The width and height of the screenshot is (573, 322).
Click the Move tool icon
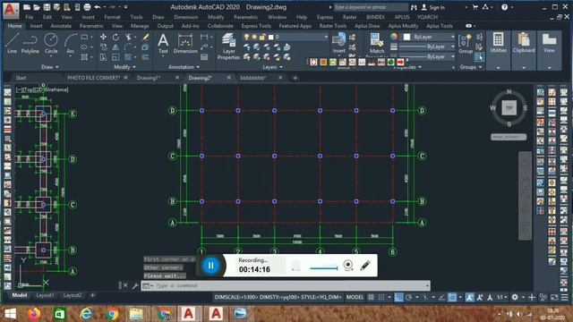point(104,37)
